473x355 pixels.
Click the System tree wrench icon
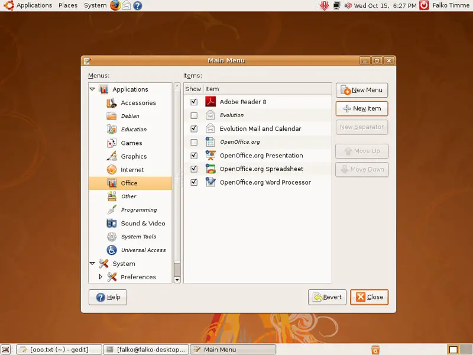[x=103, y=263]
